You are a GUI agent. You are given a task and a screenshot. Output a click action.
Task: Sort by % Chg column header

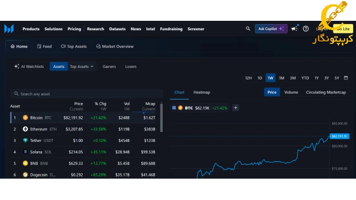pyautogui.click(x=100, y=106)
